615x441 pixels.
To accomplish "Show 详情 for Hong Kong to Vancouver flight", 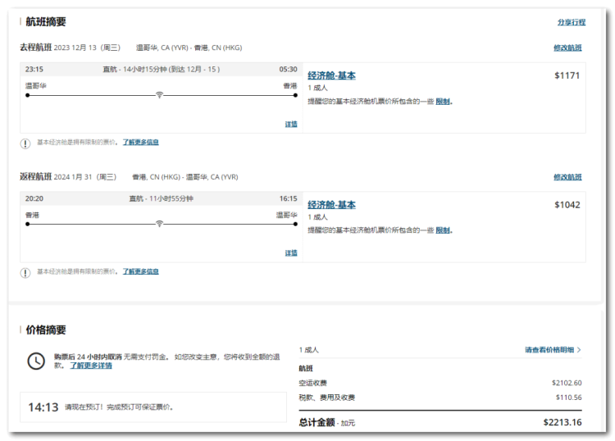I will 291,253.
